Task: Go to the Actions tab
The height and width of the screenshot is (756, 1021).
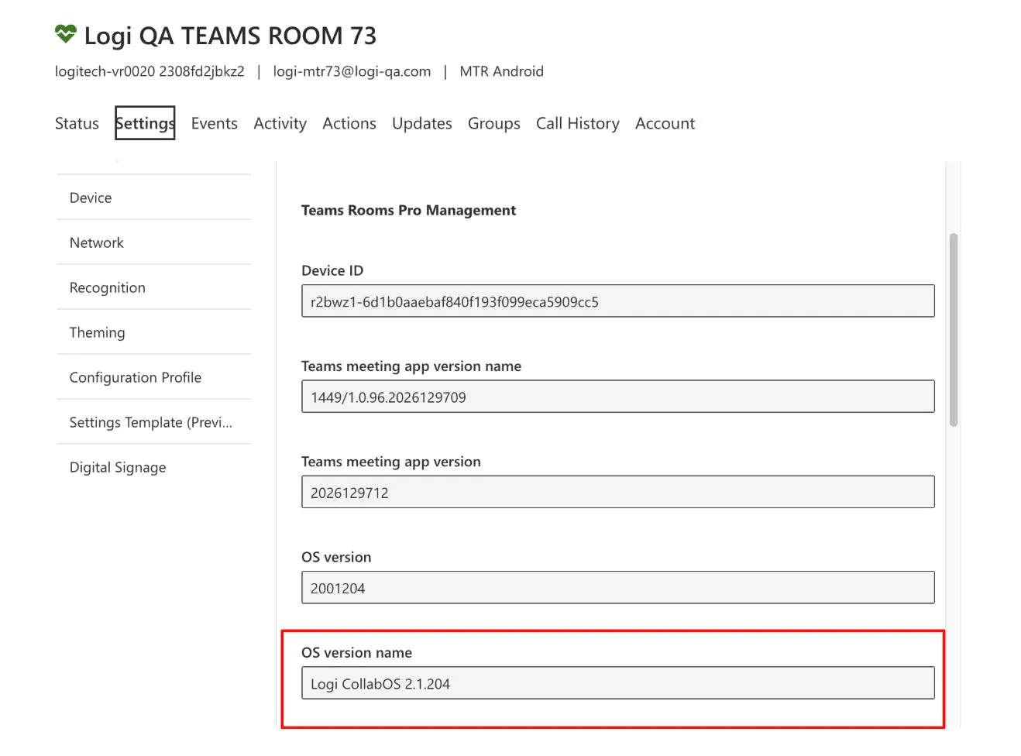Action: [349, 123]
